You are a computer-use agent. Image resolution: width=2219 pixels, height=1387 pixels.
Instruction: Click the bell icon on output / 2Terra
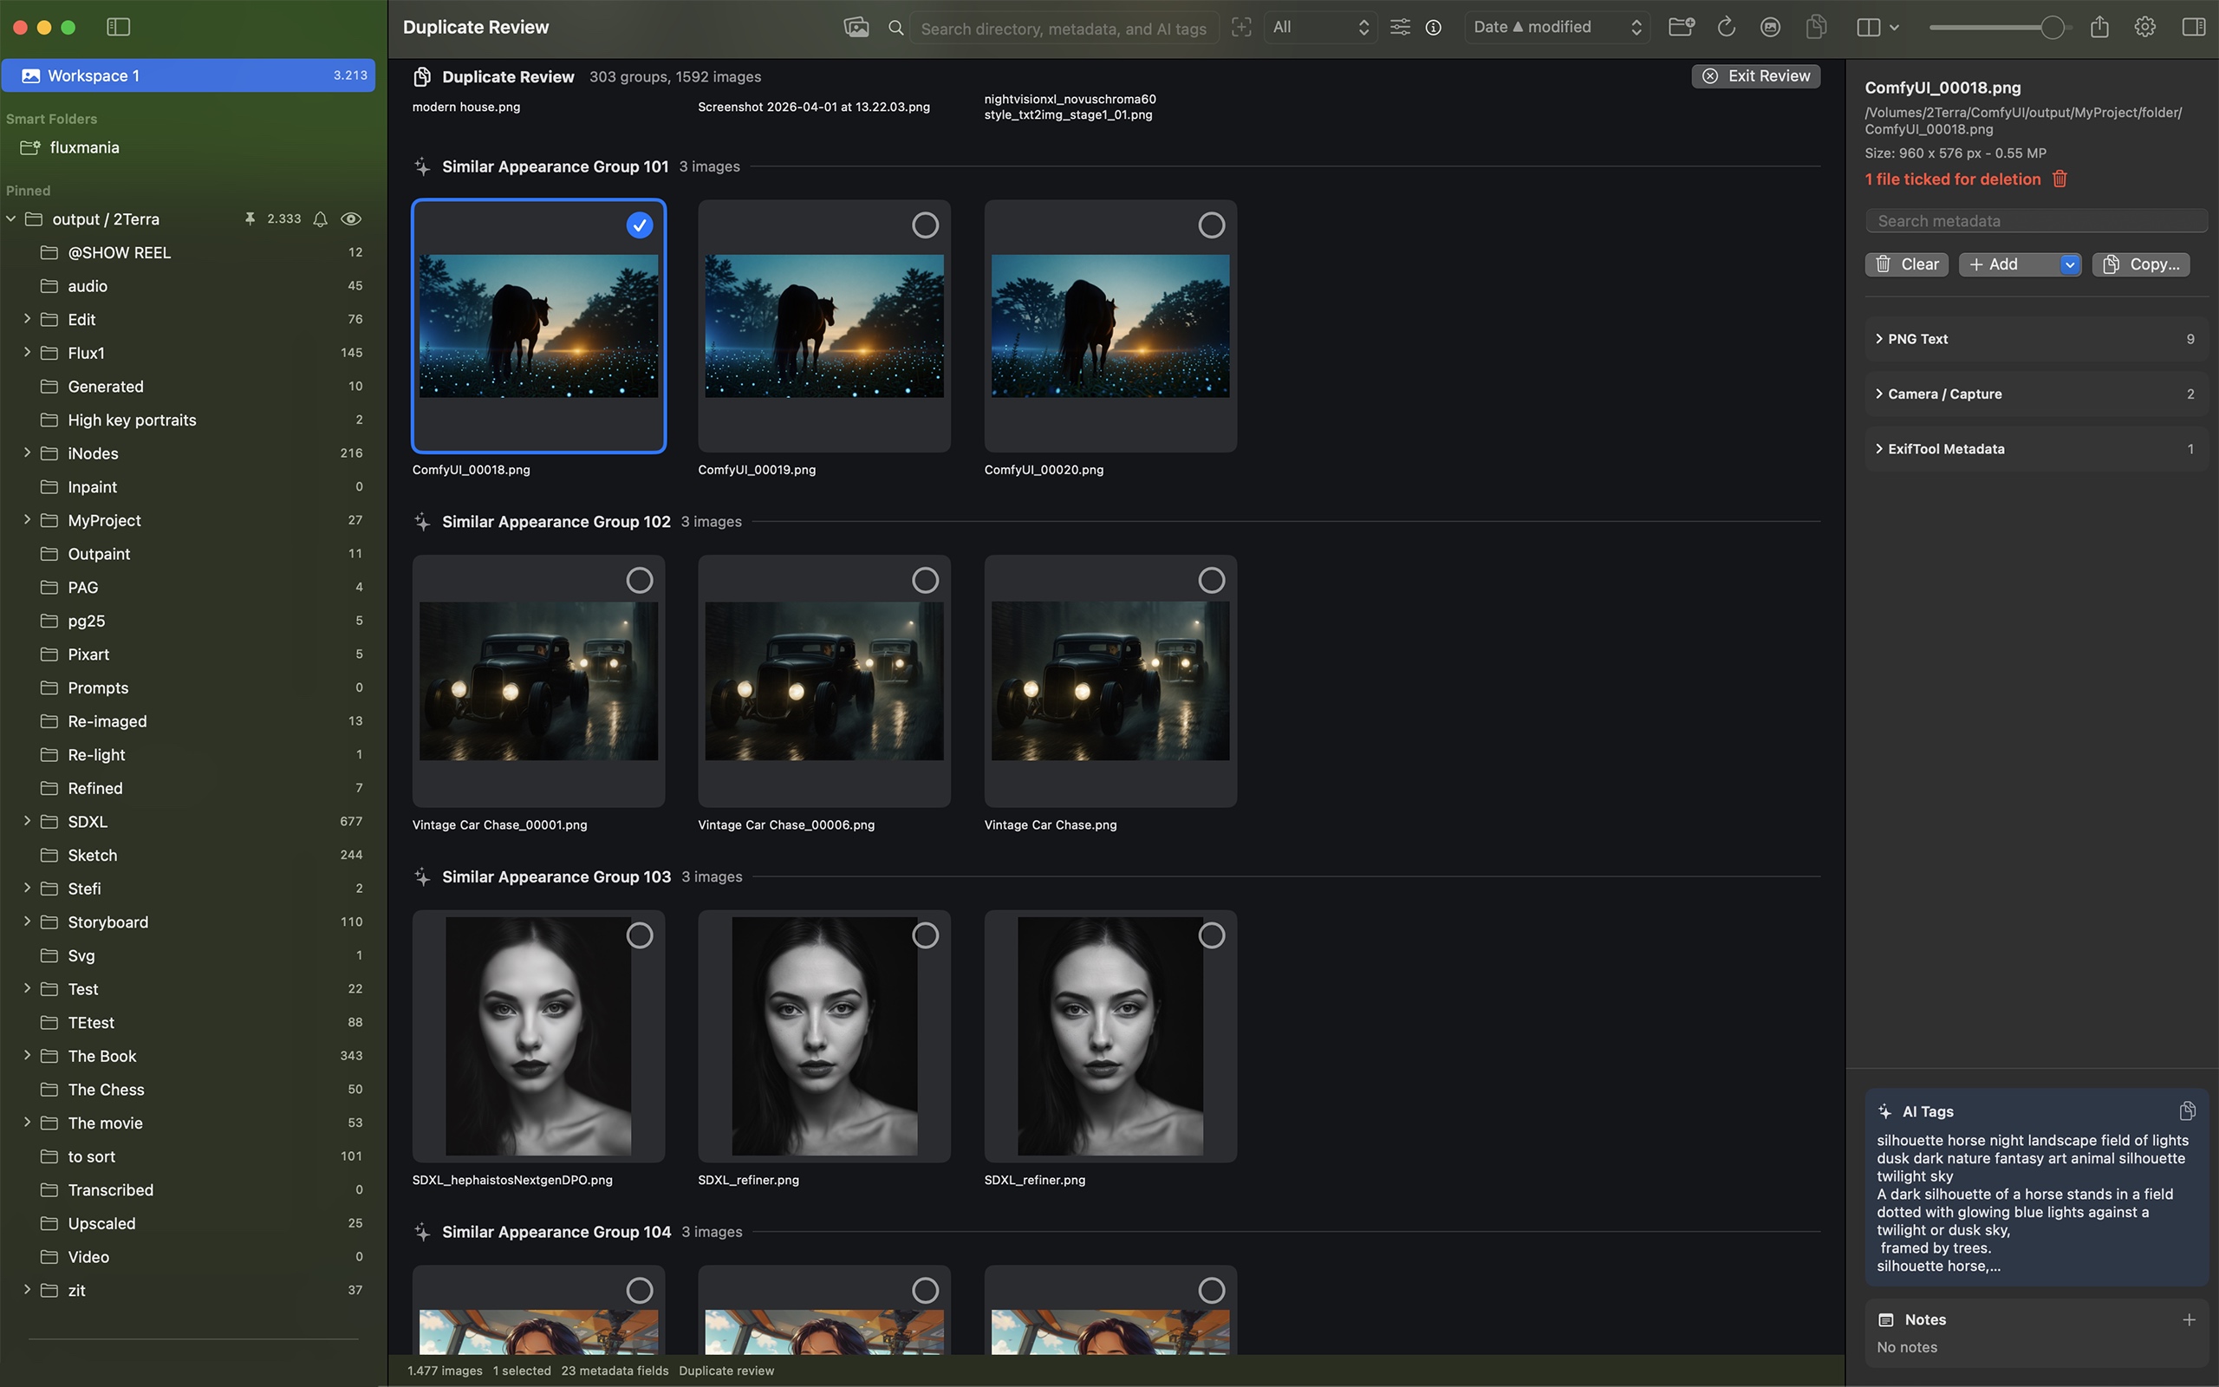320,219
